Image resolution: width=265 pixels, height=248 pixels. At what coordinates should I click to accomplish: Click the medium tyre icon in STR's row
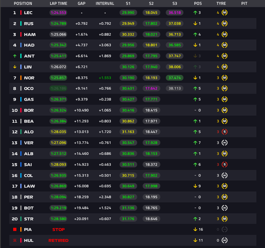coord(224,219)
